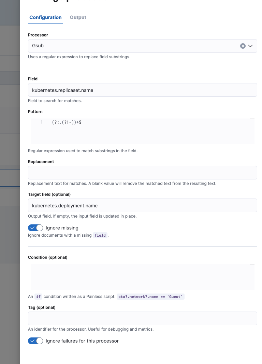The image size is (262, 364).
Task: Click the Pattern editor right scrollbar strip
Action: (252, 131)
